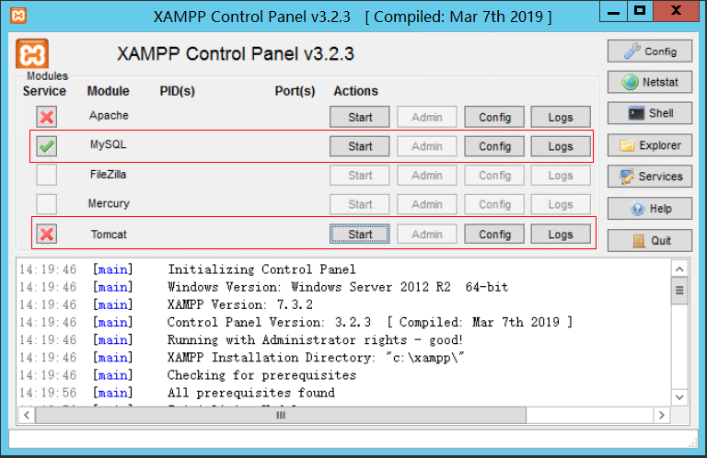Quit XAMPP via door icon button
Viewport: 707px width, 458px height.
tap(650, 240)
